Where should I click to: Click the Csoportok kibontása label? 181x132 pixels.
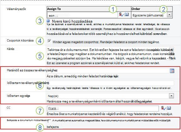pos(20,40)
